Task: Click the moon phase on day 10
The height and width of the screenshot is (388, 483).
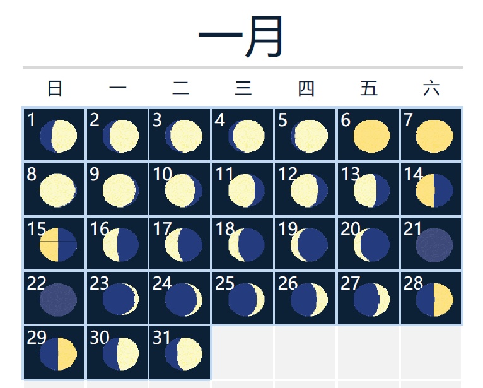Action: [x=183, y=191]
